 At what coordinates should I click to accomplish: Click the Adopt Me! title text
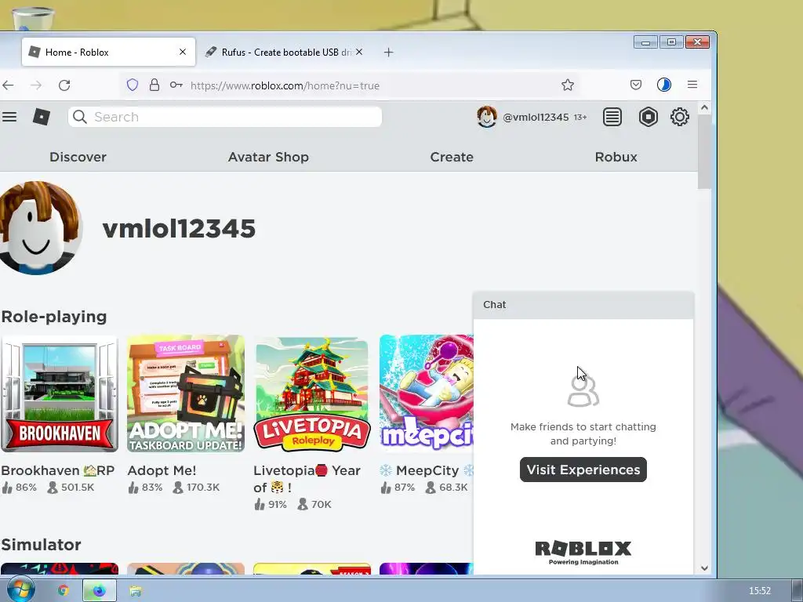coord(162,470)
